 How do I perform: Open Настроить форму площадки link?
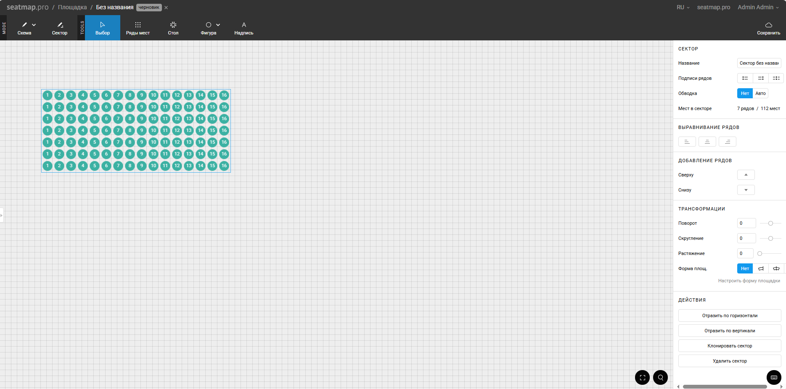point(749,281)
